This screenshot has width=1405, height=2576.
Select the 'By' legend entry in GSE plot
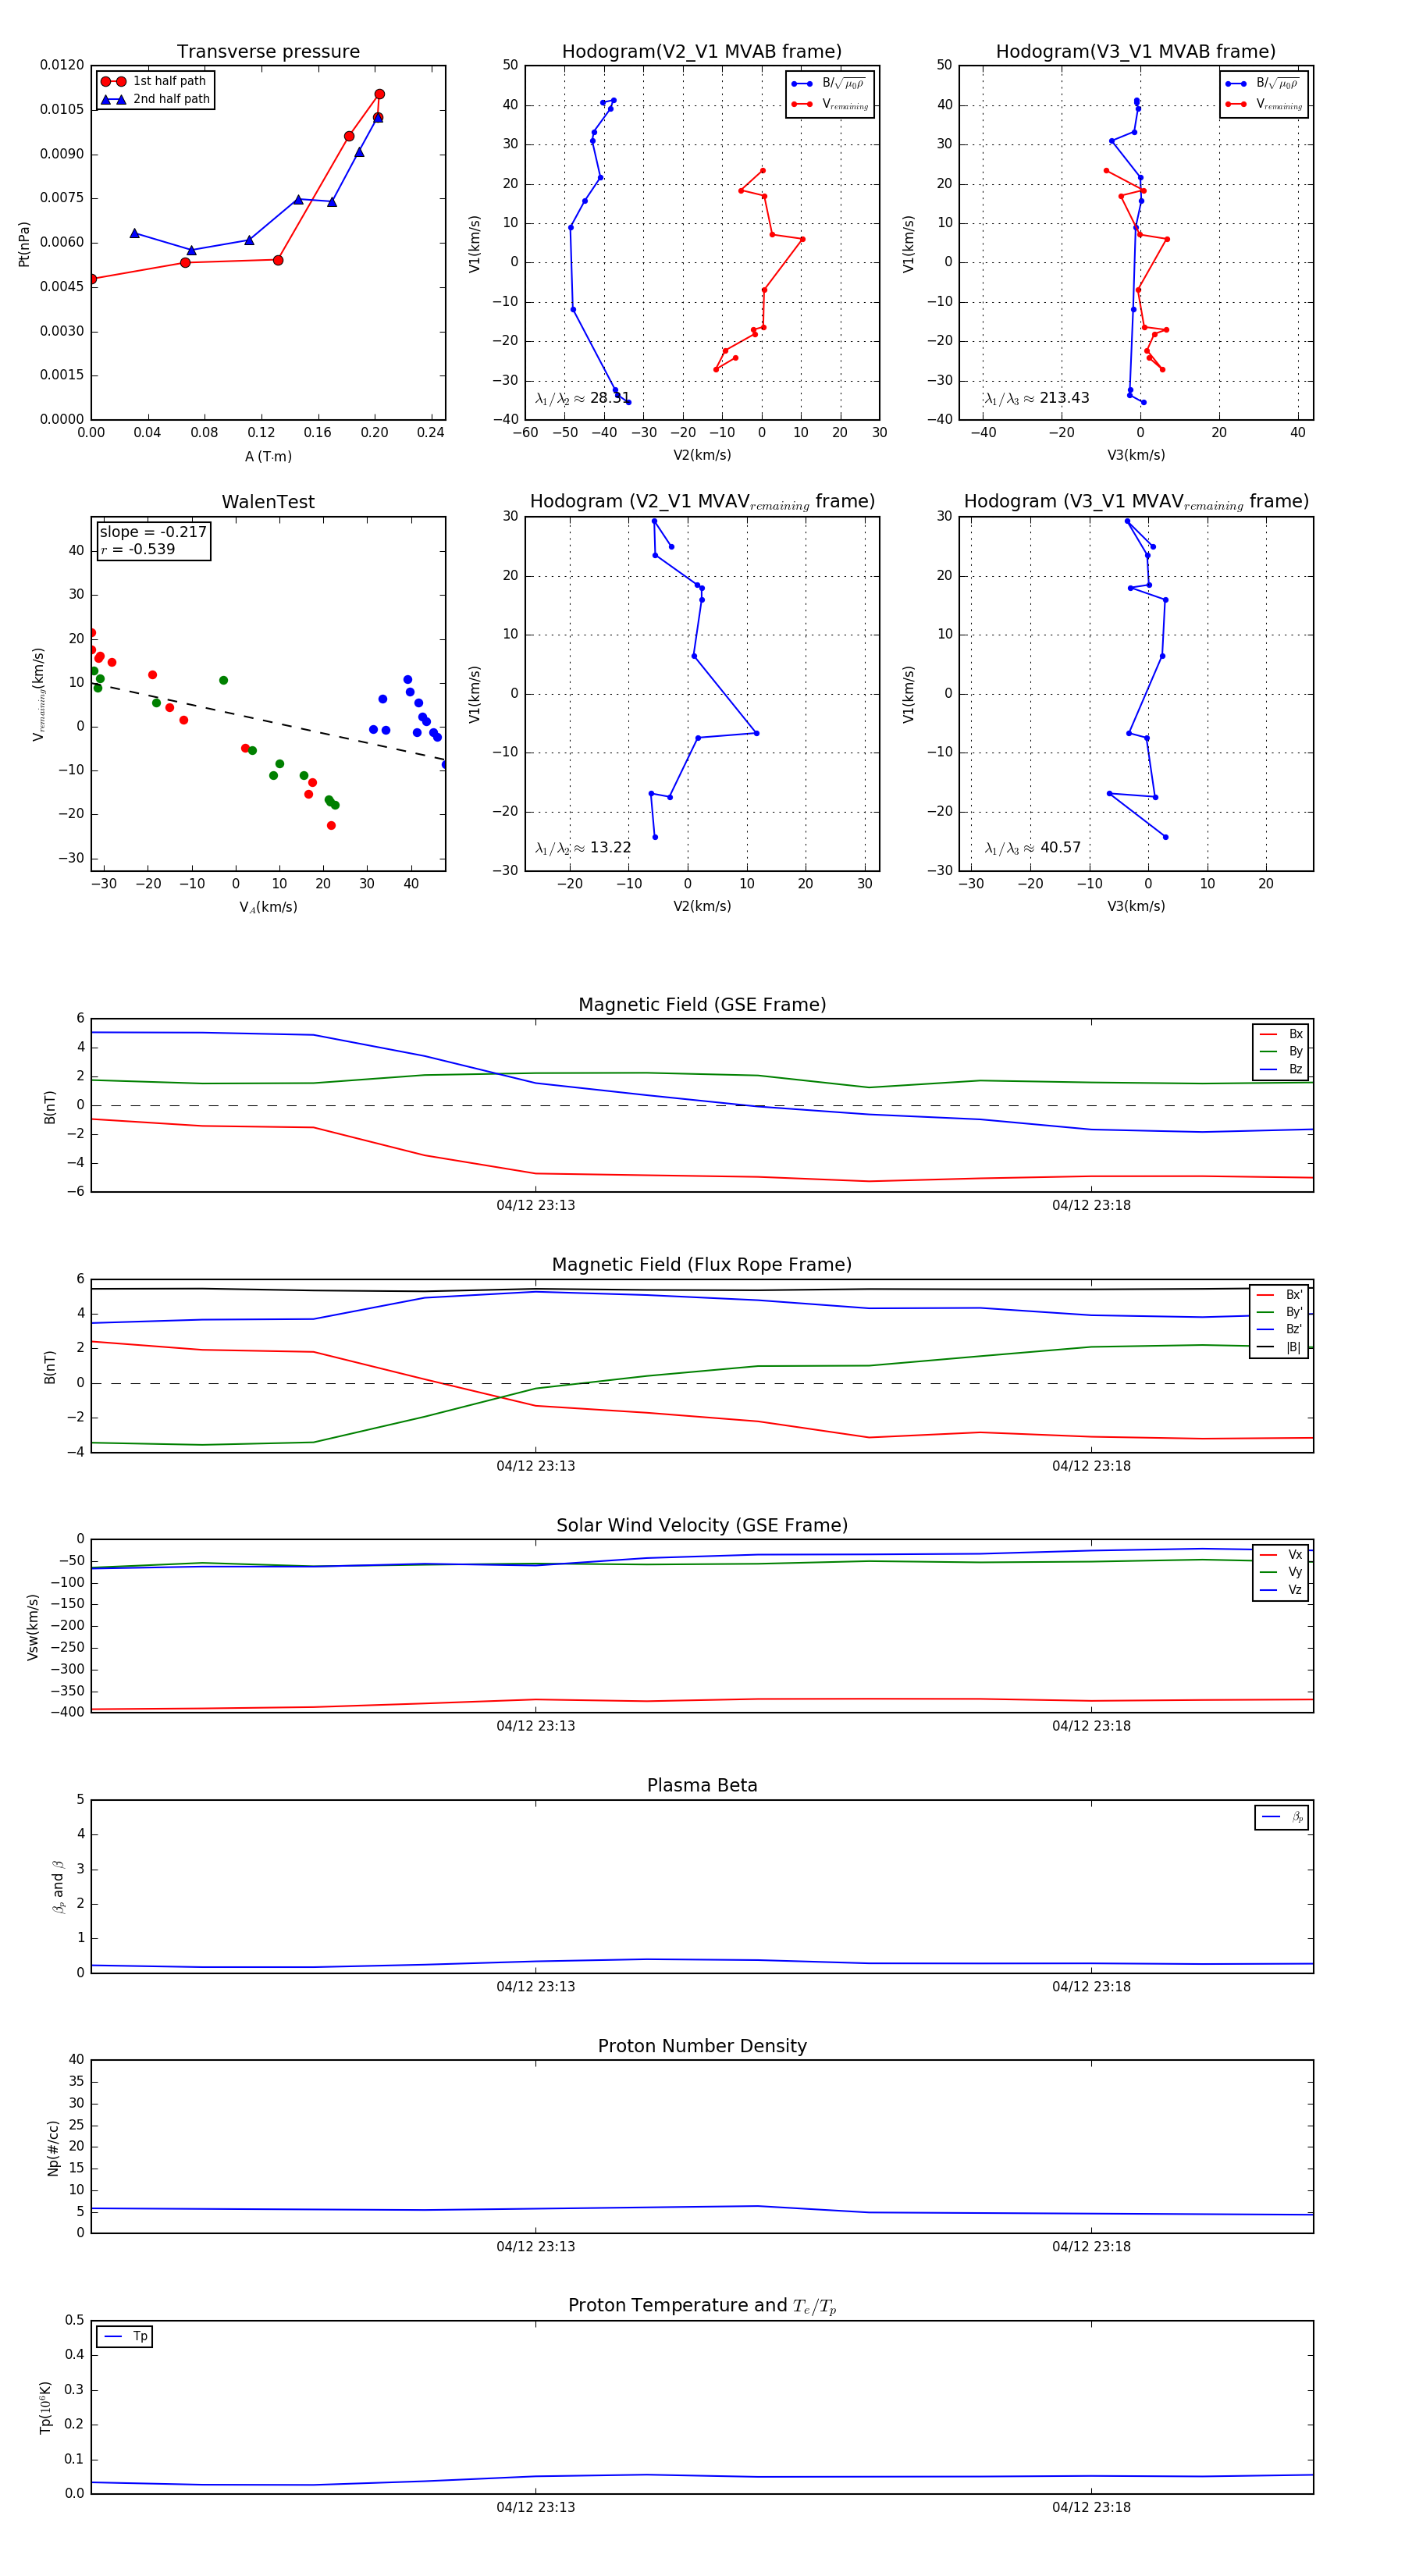point(1281,1051)
